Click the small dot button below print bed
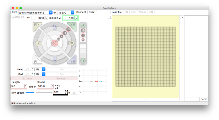 pos(145,100)
